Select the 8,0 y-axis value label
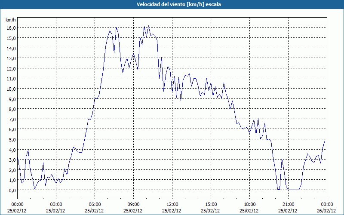Viewport: 344px width, 215px height. (x=13, y=109)
